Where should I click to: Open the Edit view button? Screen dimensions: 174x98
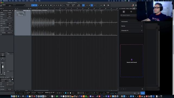pyautogui.click(x=135, y=93)
